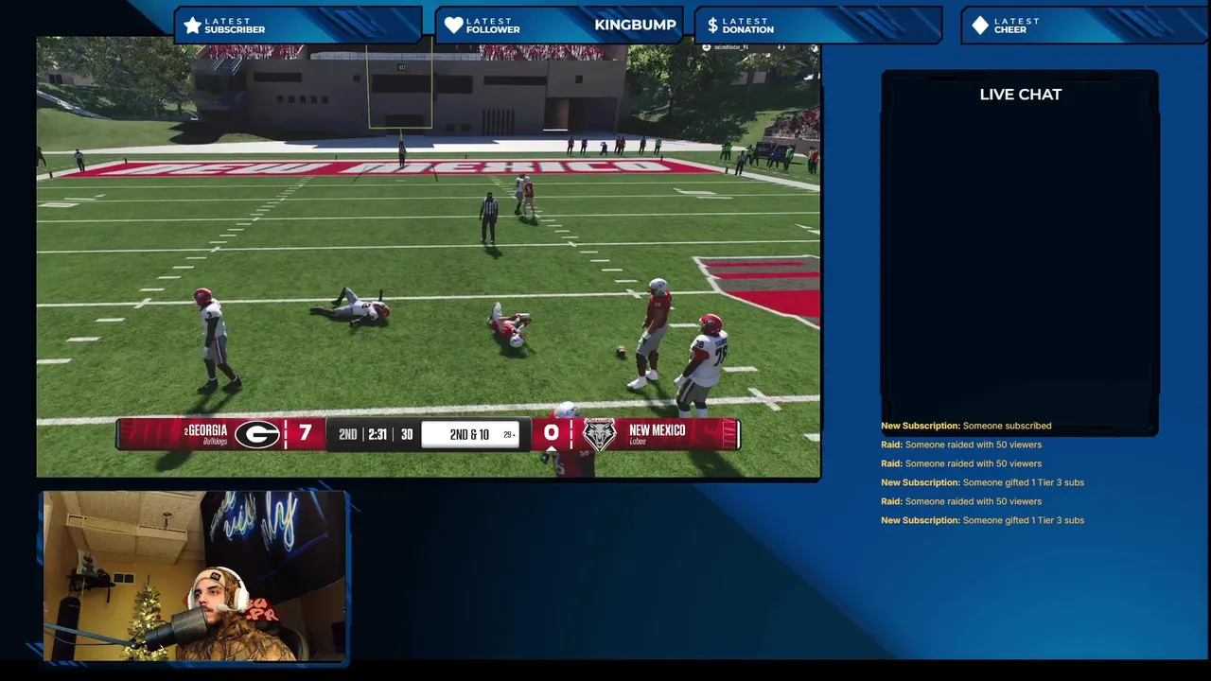Select the Latest Follower label

493,26
